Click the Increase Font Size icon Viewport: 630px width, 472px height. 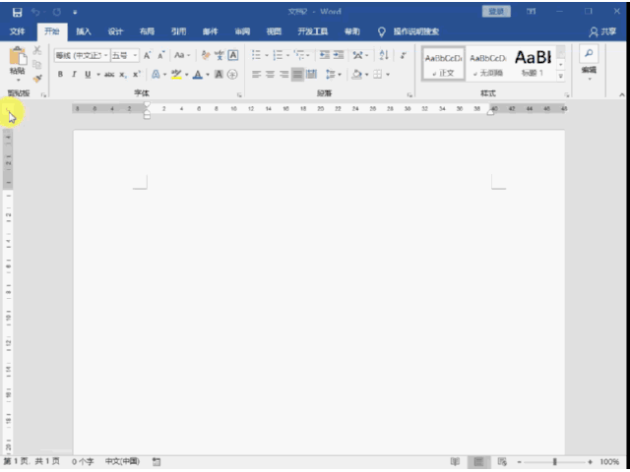pyautogui.click(x=148, y=55)
